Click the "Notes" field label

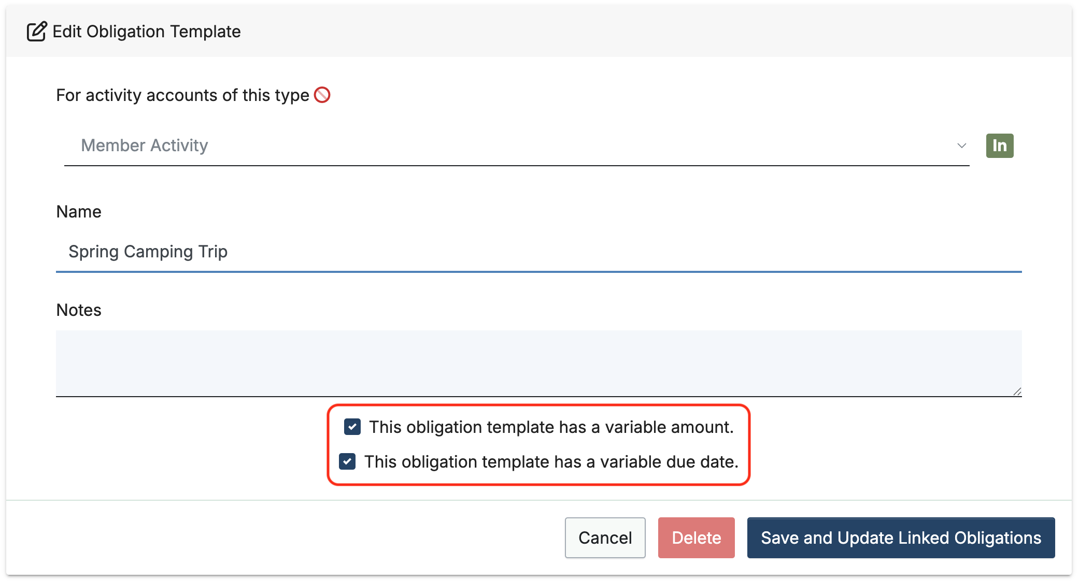pos(79,310)
